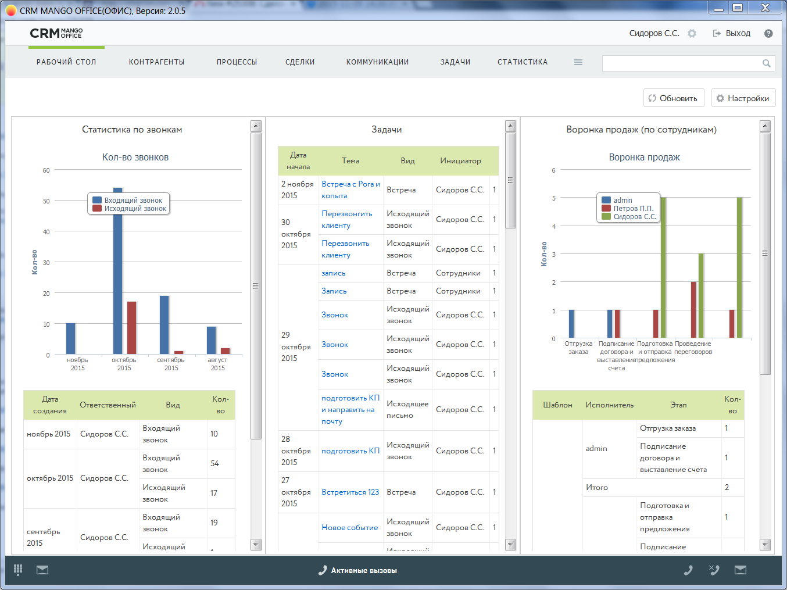Click the CRM Mango Office logo
This screenshot has width=787, height=590.
pos(56,34)
